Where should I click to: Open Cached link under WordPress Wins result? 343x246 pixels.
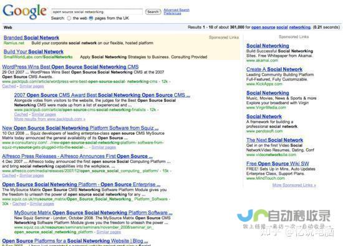click(x=9, y=86)
